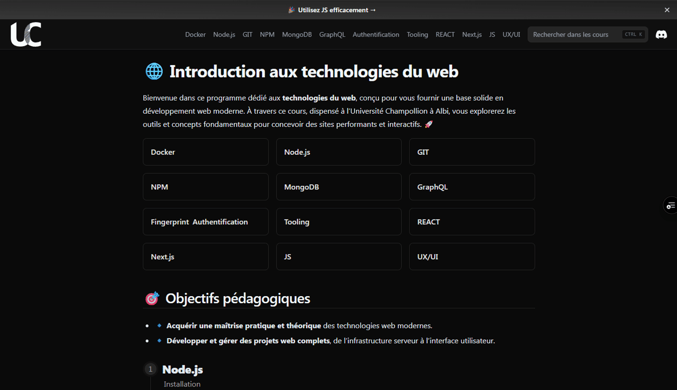Screen dimensions: 677x390
Task: Select MongoDB in the navigation bar
Action: (297, 35)
